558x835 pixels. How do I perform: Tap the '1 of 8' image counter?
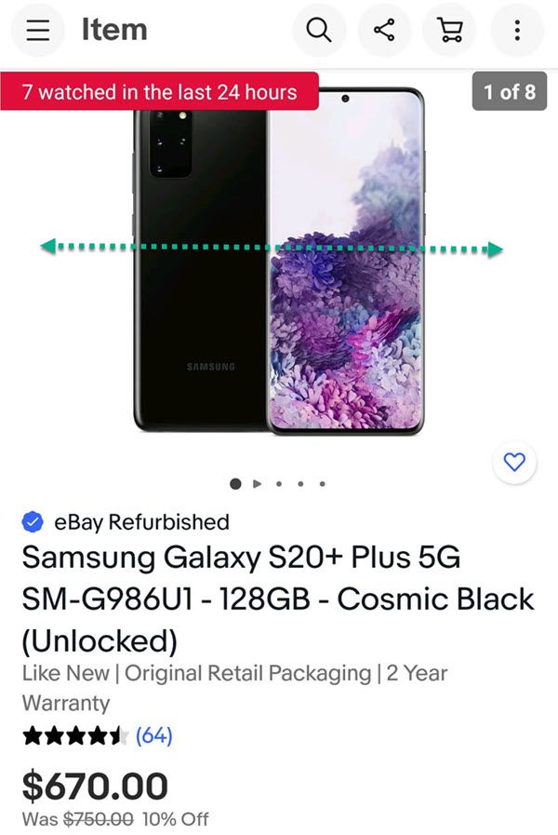click(510, 91)
